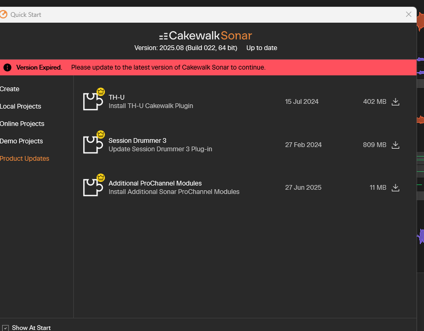424x331 pixels.
Task: Click the 'Version Expired.' heading in the banner
Action: coord(39,67)
